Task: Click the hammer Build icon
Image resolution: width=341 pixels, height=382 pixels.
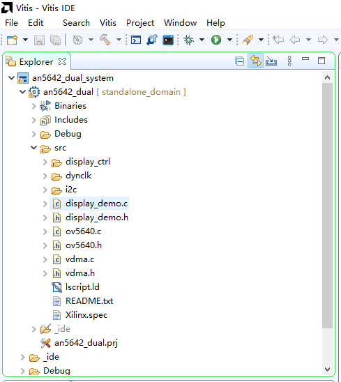Action: (x=105, y=40)
